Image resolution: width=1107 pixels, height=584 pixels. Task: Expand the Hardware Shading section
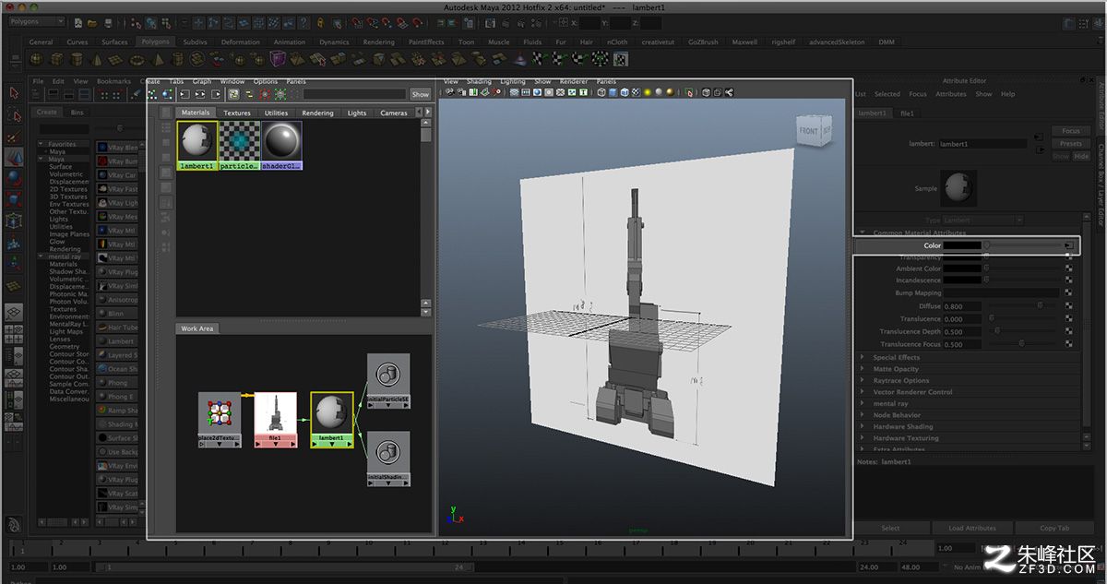[863, 426]
